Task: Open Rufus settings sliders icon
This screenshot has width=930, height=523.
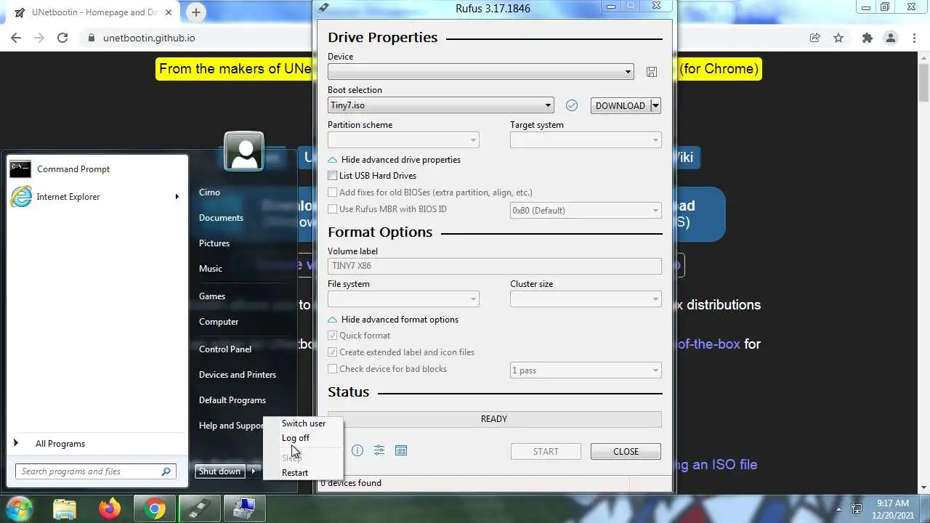Action: pos(379,450)
